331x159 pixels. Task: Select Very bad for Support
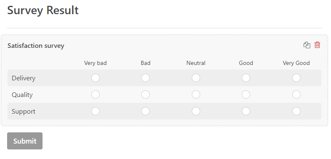pyautogui.click(x=95, y=111)
